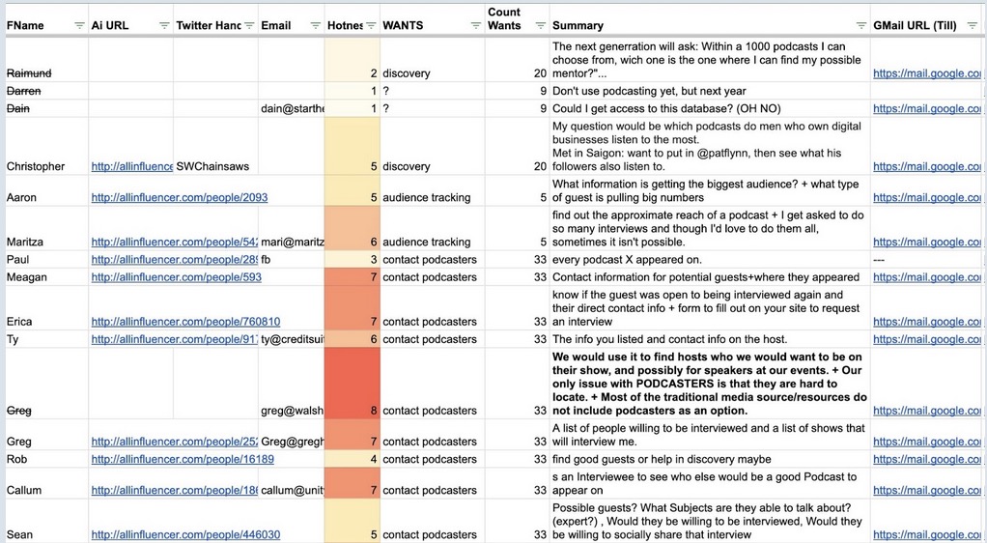Screen dimensions: 987x543
Task: Select Maritza's audience tracking cell
Action: coord(426,242)
